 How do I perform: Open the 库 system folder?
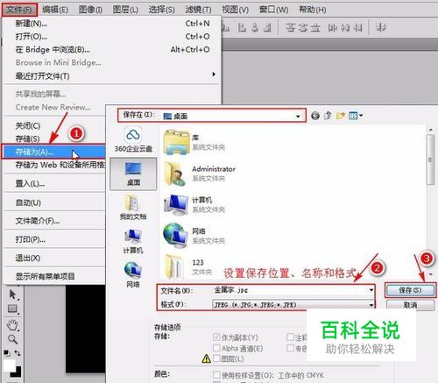[194, 143]
